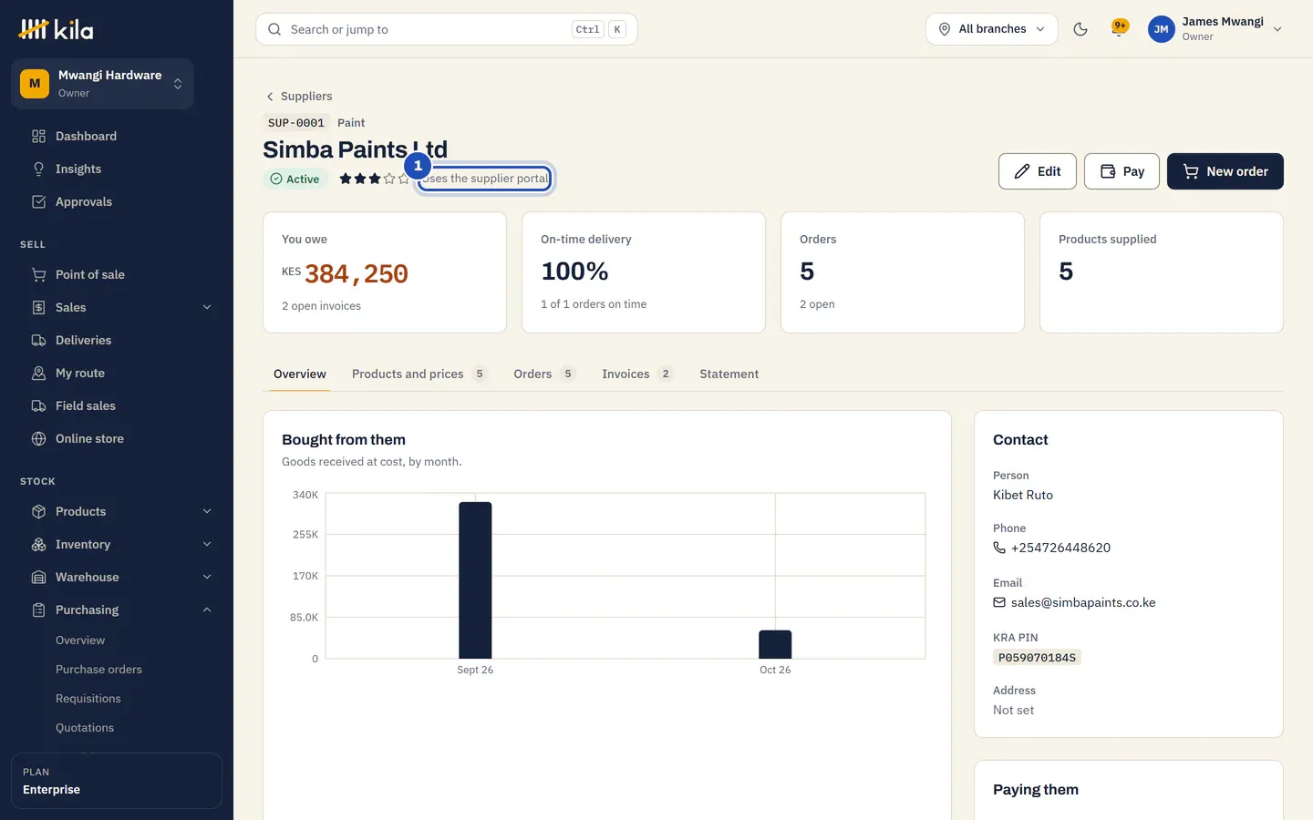Click the Pay button
This screenshot has width=1313, height=820.
click(1122, 171)
